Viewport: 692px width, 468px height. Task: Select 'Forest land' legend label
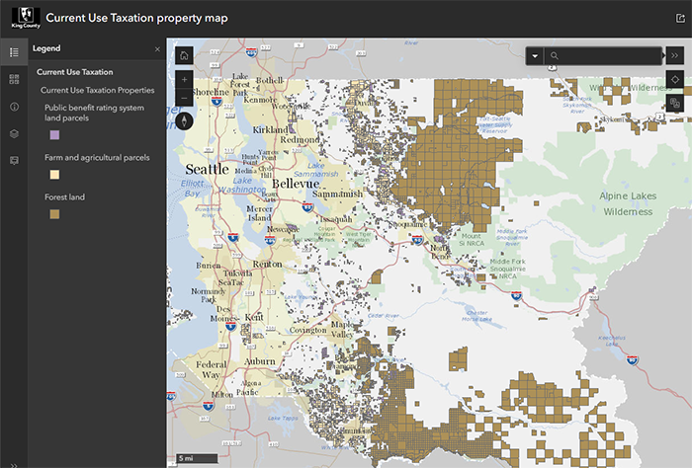coord(64,197)
